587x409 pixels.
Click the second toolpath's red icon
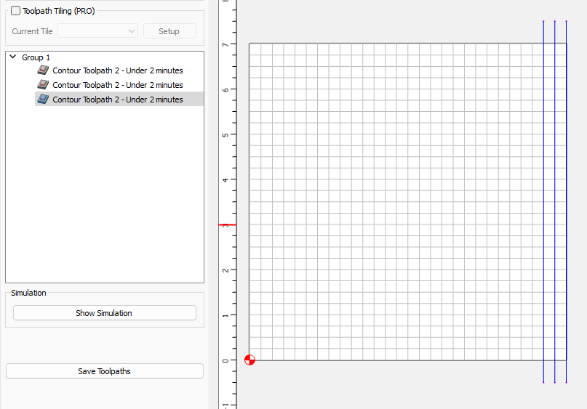43,85
